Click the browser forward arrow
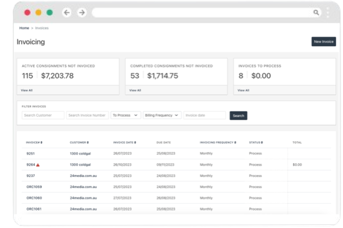Image resolution: width=343 pixels, height=228 pixels. click(82, 12)
